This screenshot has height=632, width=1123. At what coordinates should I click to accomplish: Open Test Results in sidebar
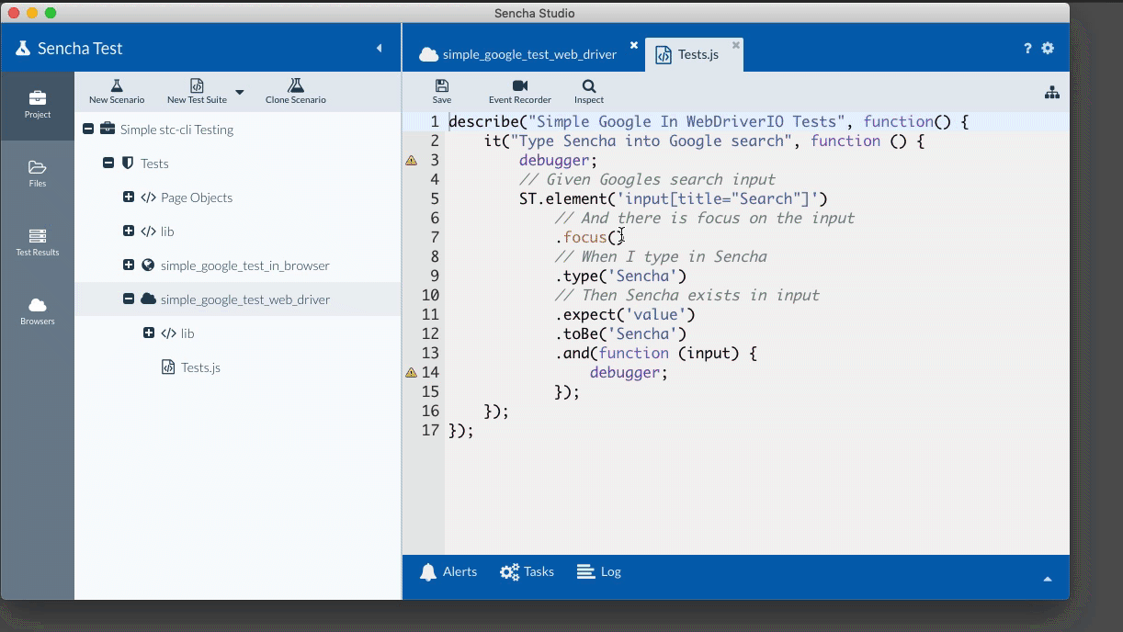point(38,243)
